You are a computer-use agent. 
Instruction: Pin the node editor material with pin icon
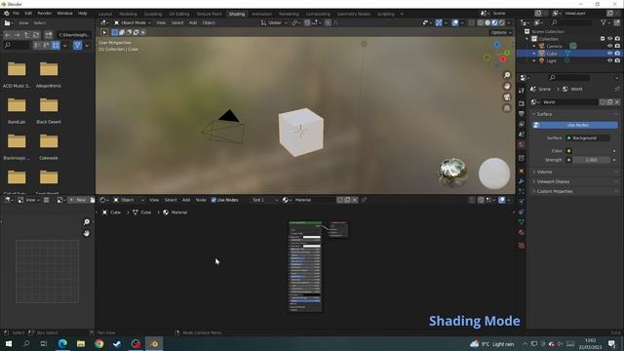[x=364, y=200]
